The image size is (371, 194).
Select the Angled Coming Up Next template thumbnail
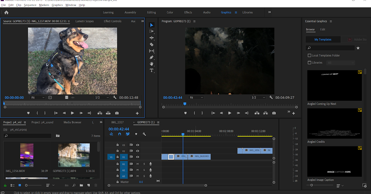(x=334, y=85)
